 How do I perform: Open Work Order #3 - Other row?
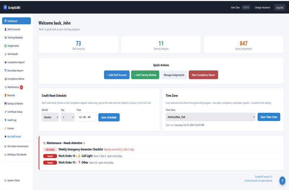161,163
